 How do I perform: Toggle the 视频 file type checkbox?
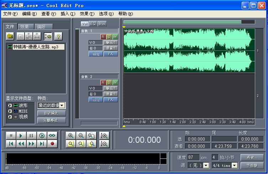tap(10, 117)
